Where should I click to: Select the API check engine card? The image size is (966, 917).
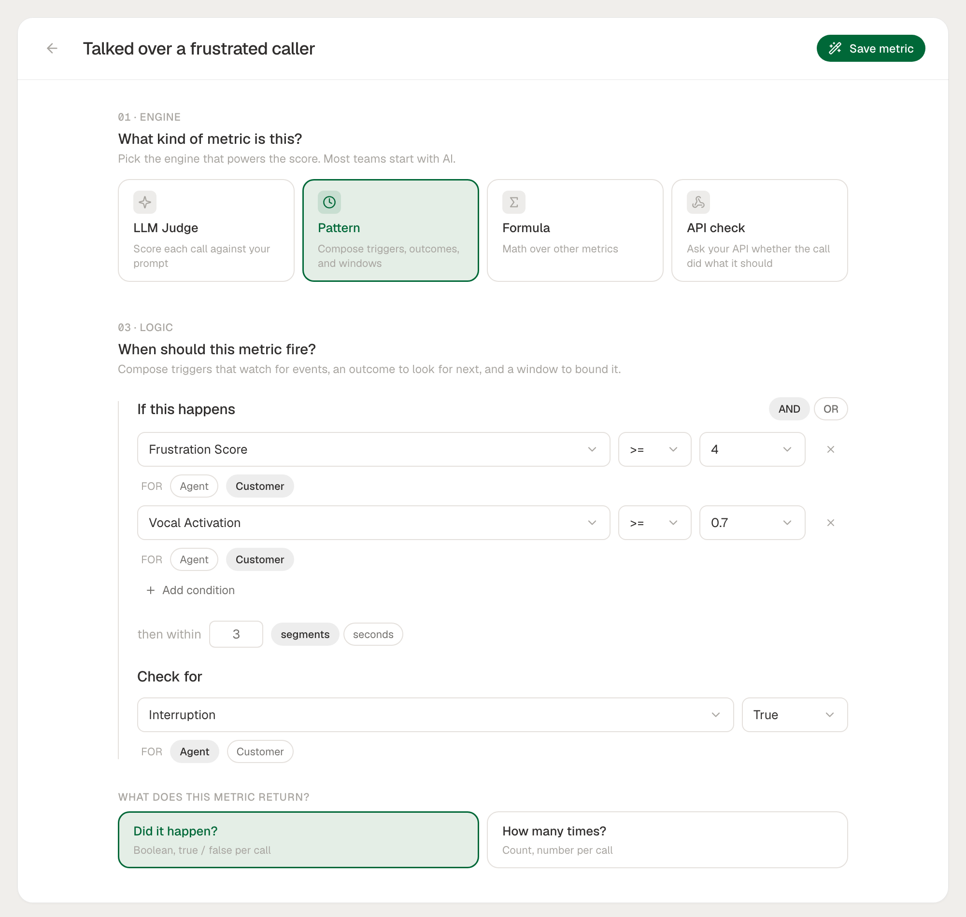click(759, 230)
